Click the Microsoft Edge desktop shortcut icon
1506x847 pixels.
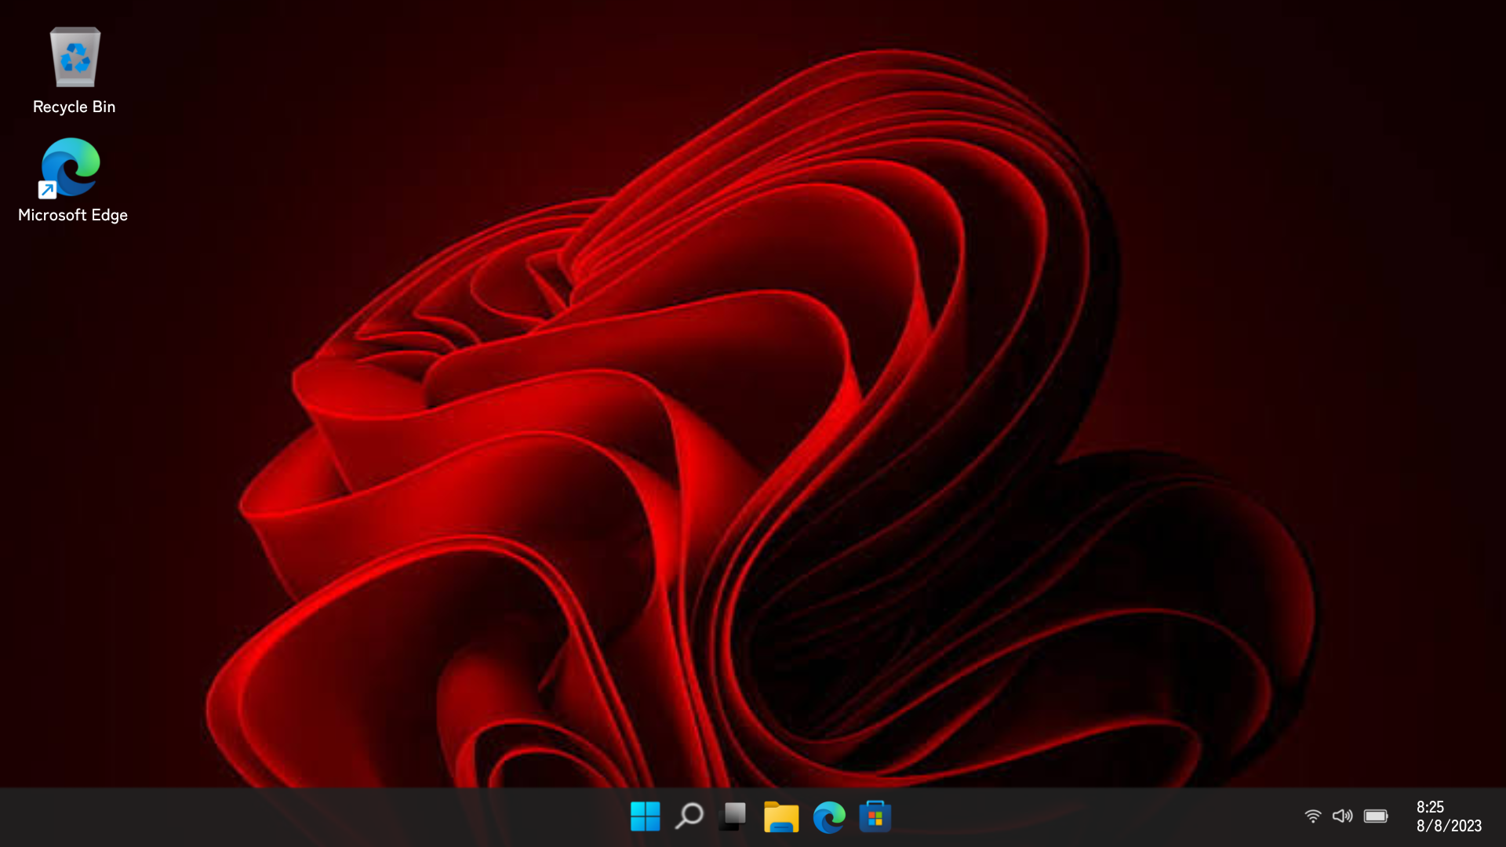pos(71,167)
